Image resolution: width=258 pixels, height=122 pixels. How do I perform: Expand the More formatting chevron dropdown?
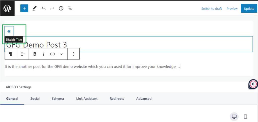61,54
